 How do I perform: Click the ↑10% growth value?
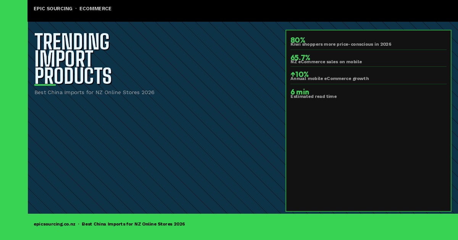300,74
